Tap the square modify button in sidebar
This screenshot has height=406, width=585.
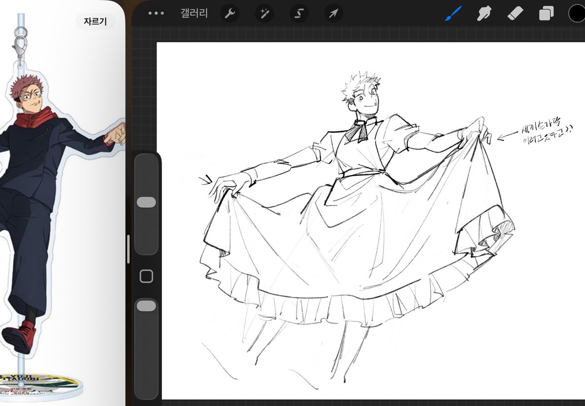[x=146, y=277]
